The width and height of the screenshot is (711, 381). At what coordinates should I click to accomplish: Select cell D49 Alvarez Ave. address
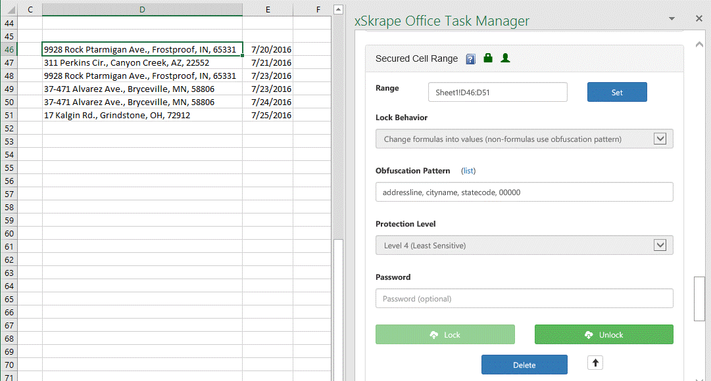(142, 89)
